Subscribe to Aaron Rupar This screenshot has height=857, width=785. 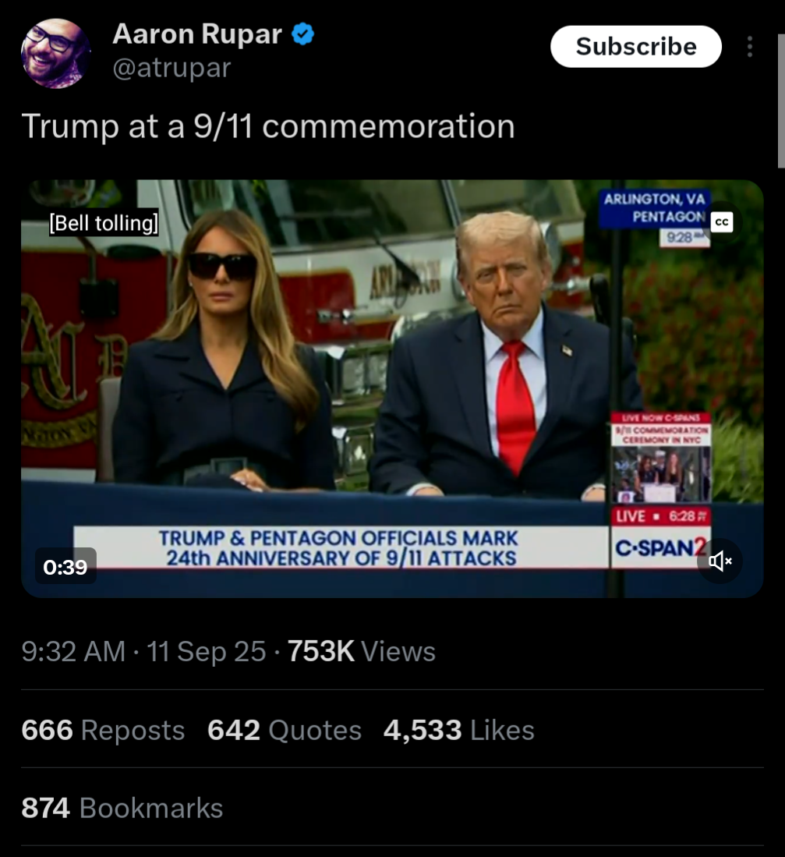click(x=636, y=47)
